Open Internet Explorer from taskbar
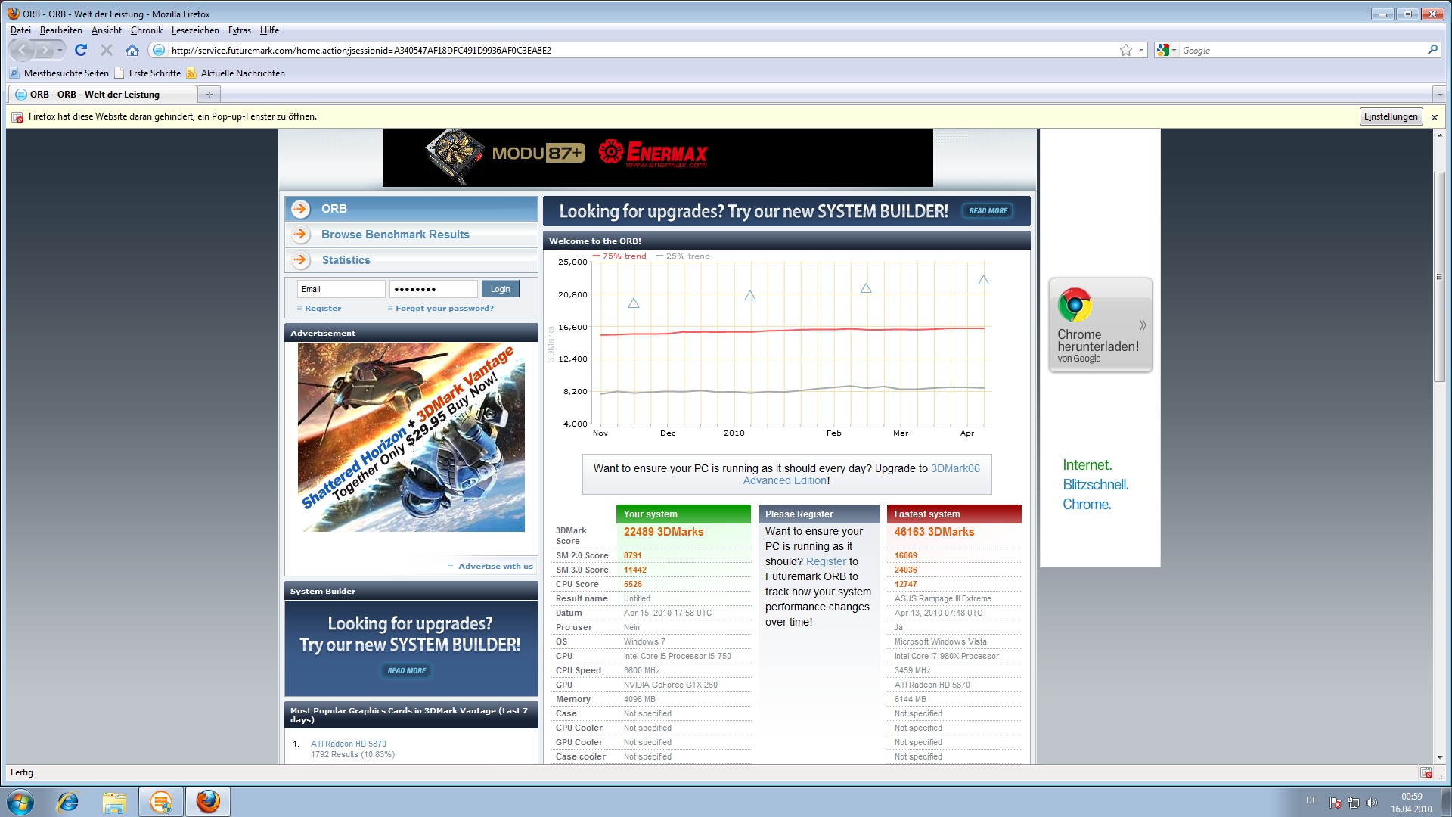Viewport: 1452px width, 817px height. (x=68, y=802)
